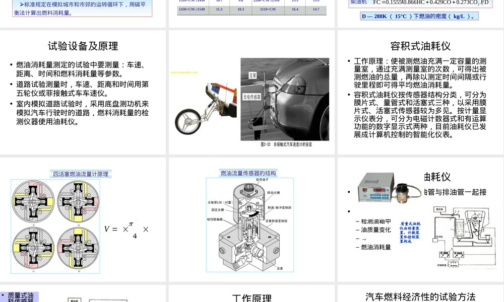Click the table cell 1430<CM ≤1540
Screen dimensions: 504x302
coord(192,9)
